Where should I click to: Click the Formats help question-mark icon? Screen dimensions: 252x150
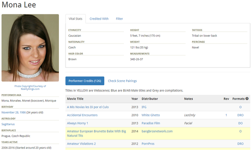click(247, 98)
